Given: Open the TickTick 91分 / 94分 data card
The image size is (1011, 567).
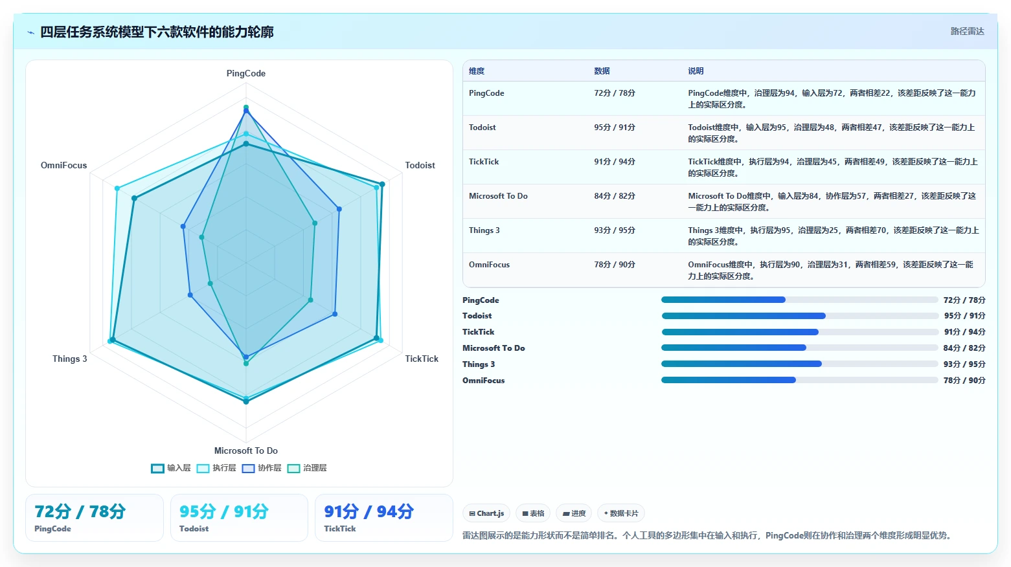Looking at the screenshot, I should [383, 518].
